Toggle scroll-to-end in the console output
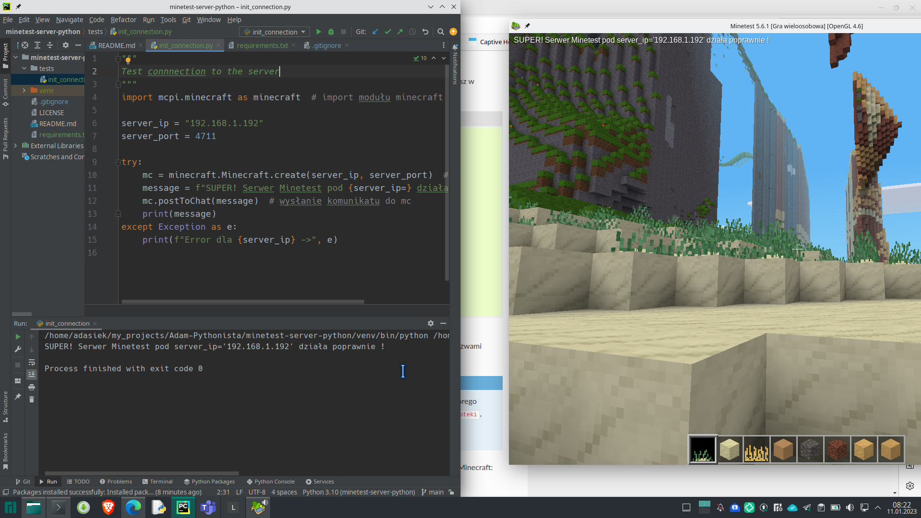The width and height of the screenshot is (921, 518). (32, 374)
